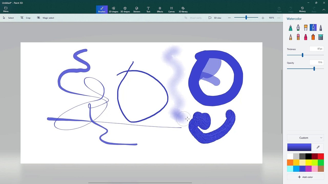
Task: Click the Select tool
Action: 8,18
